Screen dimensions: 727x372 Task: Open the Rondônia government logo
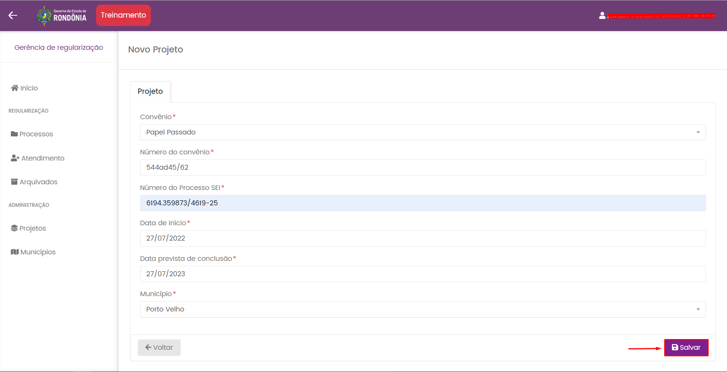click(x=62, y=16)
